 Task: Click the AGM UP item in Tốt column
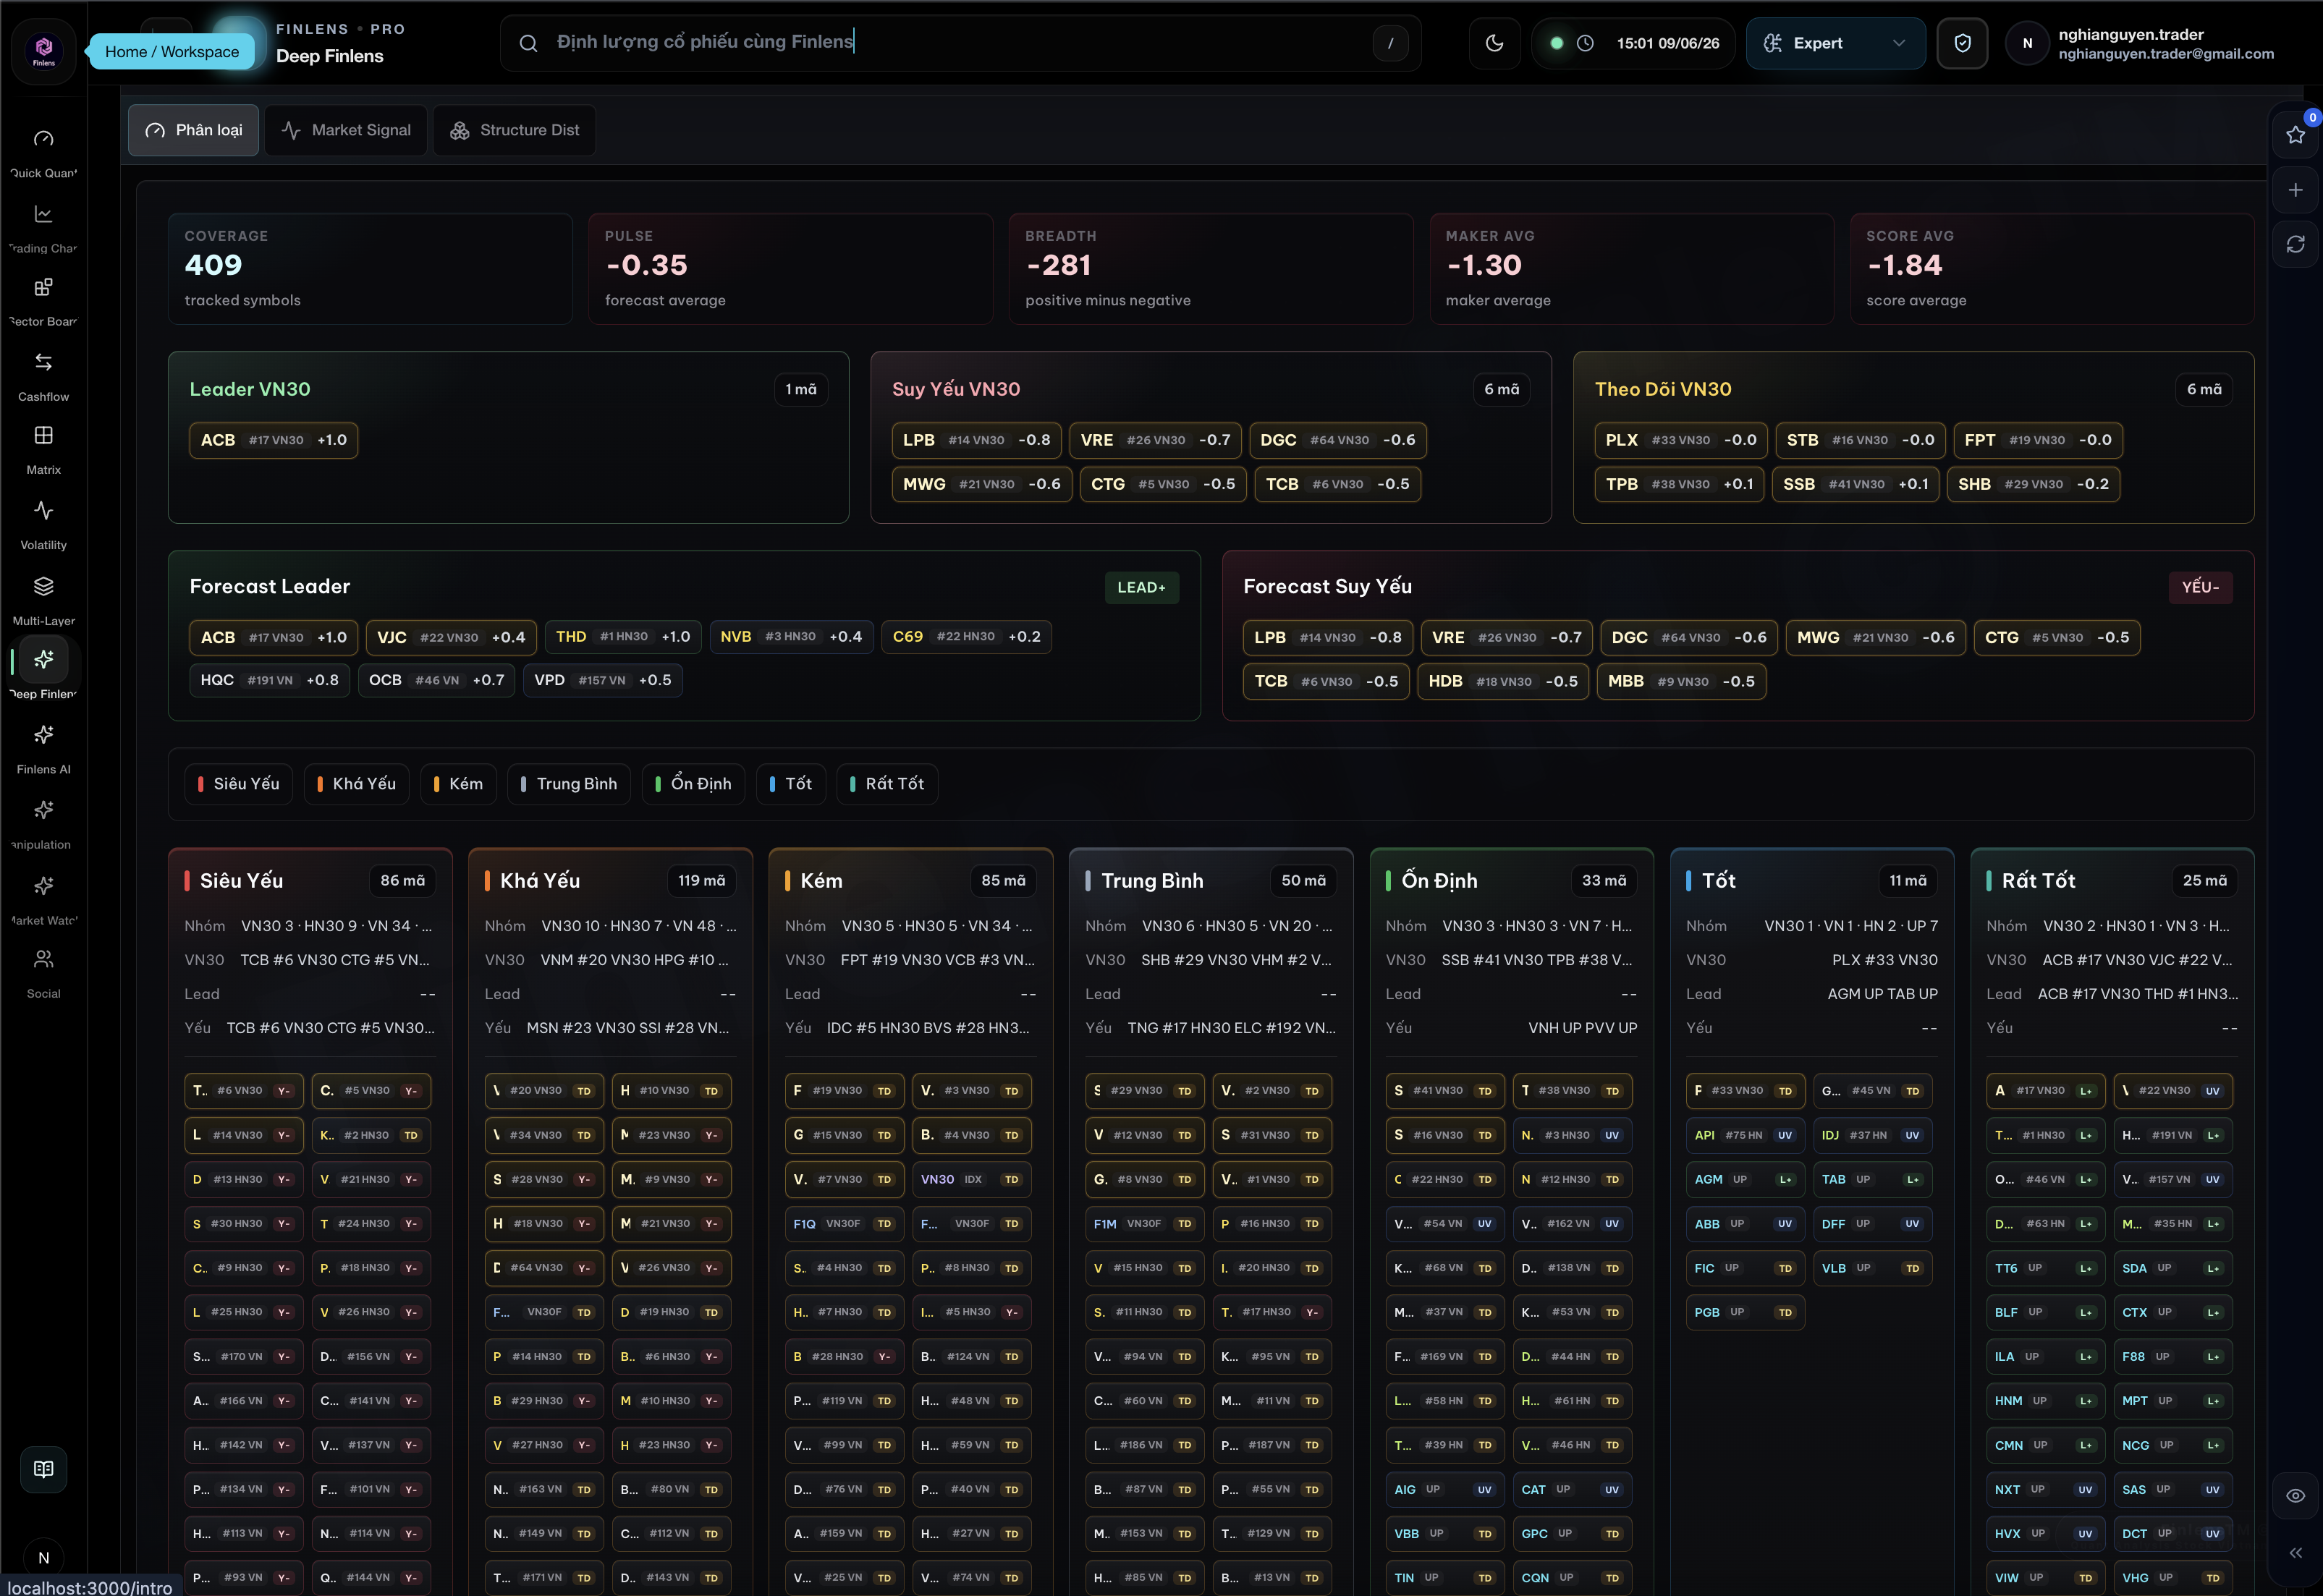(1744, 1179)
